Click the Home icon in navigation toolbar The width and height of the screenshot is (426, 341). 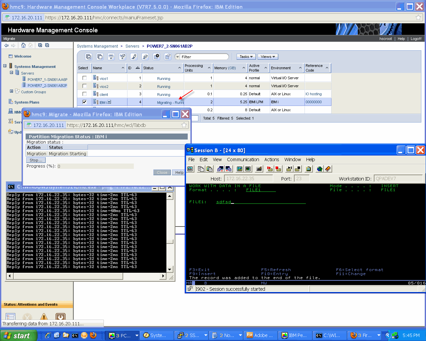pos(23,45)
